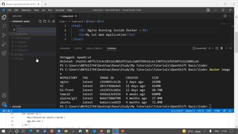The image size is (238, 134).
Task: Switch to the DEBUG CONSOLE tab
Action: [94, 48]
